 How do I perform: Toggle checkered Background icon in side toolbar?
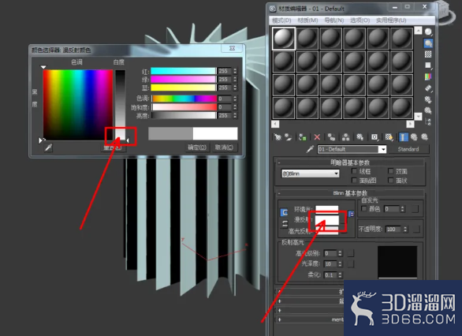click(x=428, y=54)
